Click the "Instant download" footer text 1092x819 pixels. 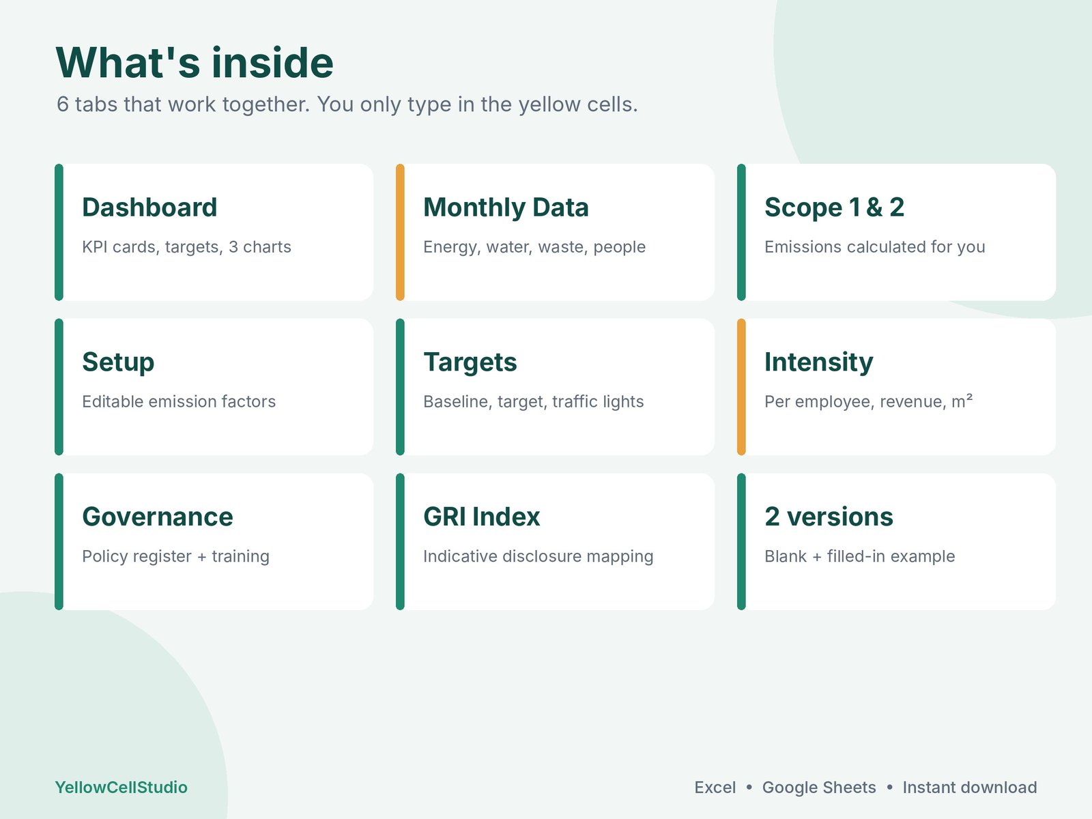point(969,788)
